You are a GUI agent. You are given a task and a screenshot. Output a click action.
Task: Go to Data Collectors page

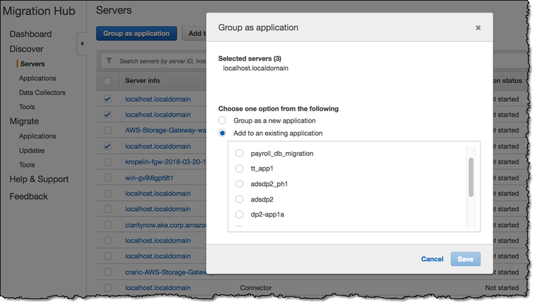pos(42,93)
